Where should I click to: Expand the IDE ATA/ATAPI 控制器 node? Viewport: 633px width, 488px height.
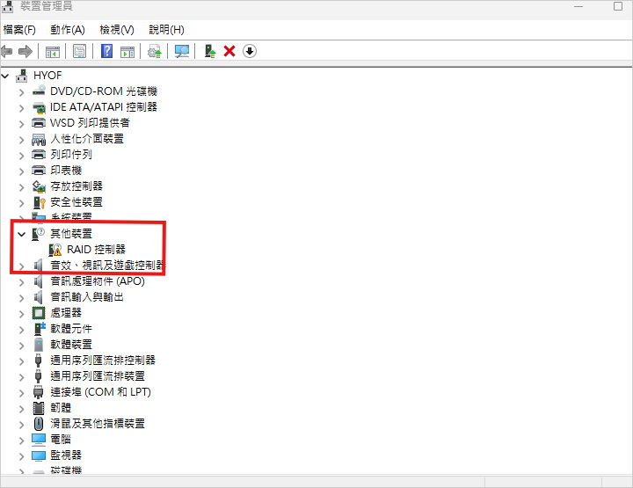tap(21, 108)
